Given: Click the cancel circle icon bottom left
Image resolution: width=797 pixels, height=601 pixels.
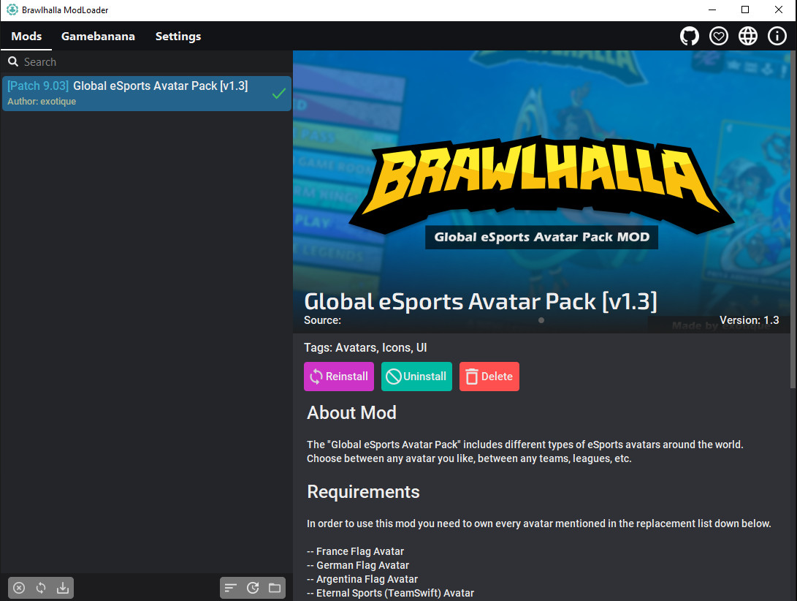Looking at the screenshot, I should [x=18, y=587].
